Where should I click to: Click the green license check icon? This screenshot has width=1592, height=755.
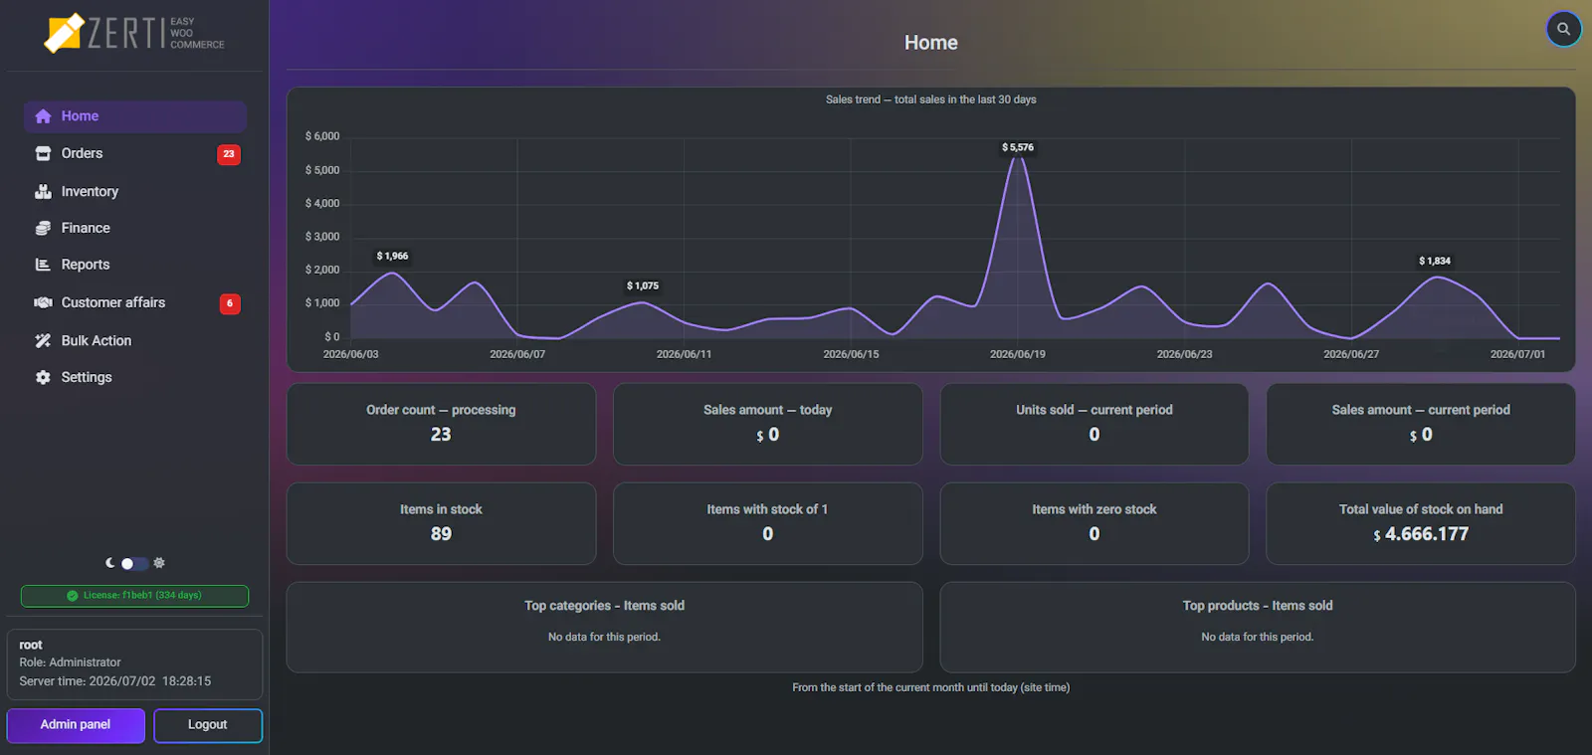click(x=73, y=596)
